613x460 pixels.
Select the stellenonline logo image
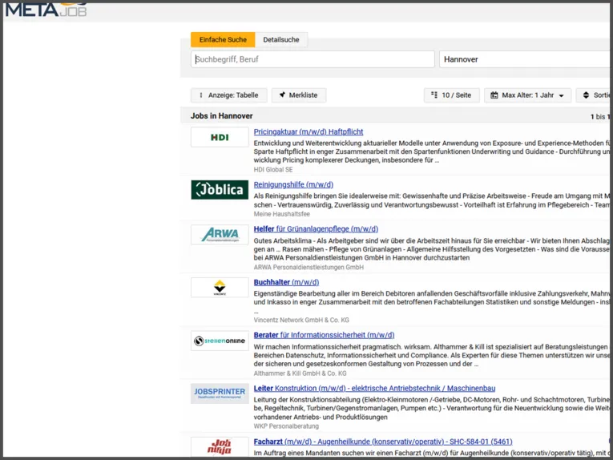coord(220,341)
